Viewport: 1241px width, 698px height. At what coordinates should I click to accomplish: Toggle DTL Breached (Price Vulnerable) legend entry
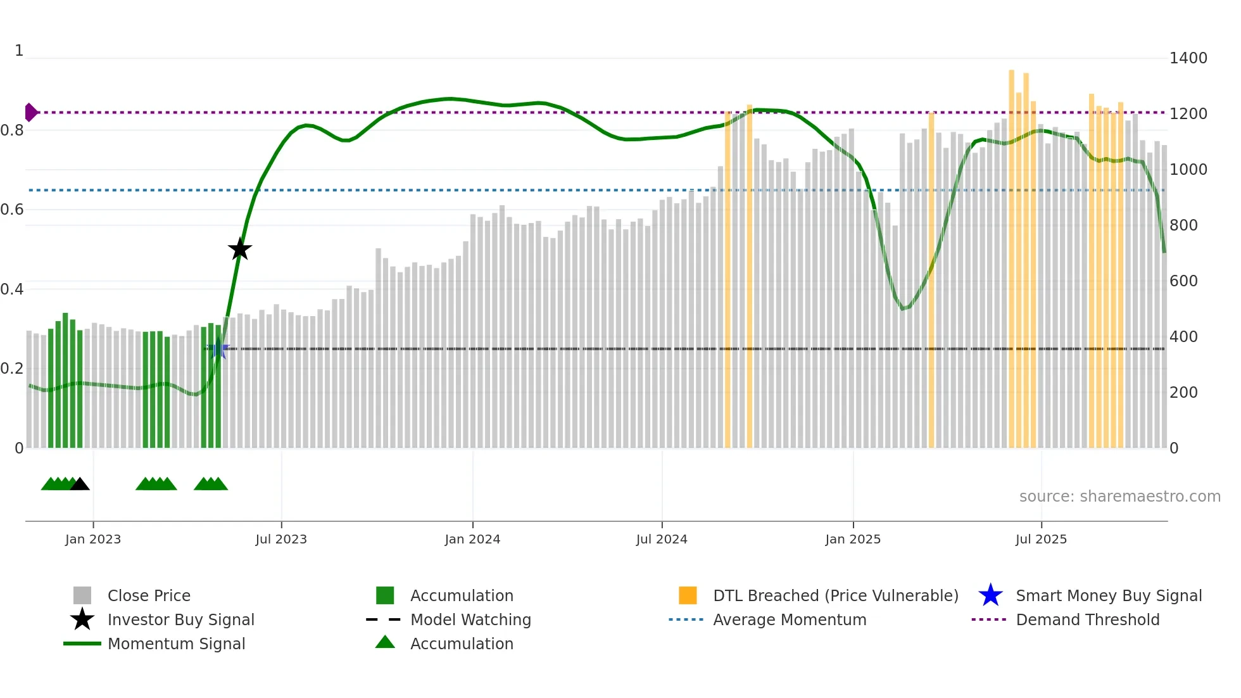pos(835,595)
